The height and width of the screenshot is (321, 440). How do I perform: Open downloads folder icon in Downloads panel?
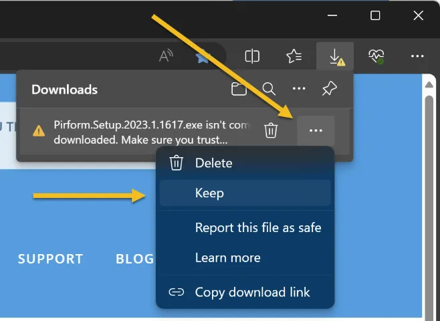tap(239, 89)
